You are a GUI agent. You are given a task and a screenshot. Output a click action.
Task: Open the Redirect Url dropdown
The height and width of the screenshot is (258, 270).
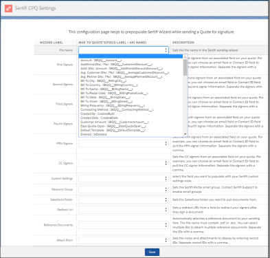pos(124,210)
